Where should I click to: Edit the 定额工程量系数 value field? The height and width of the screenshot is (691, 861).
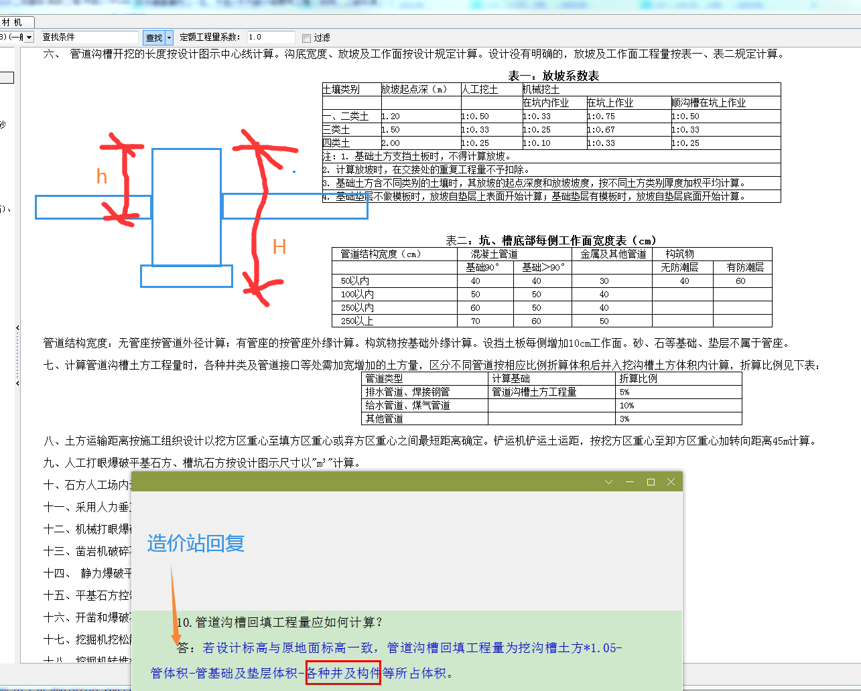pyautogui.click(x=271, y=37)
